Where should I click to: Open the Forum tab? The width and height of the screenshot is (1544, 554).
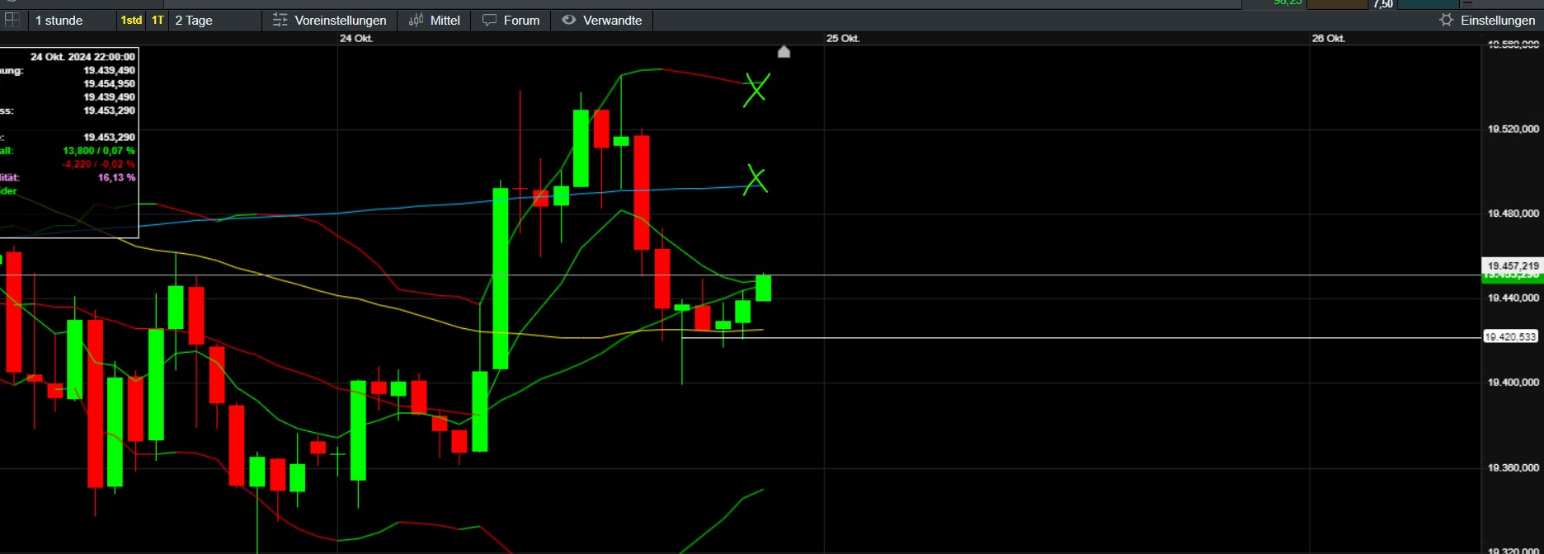[511, 21]
